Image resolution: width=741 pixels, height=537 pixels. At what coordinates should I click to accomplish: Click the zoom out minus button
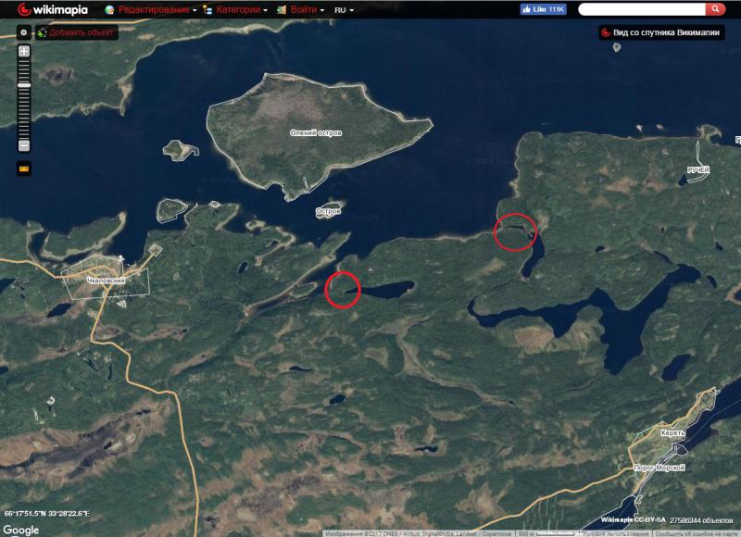(x=24, y=145)
